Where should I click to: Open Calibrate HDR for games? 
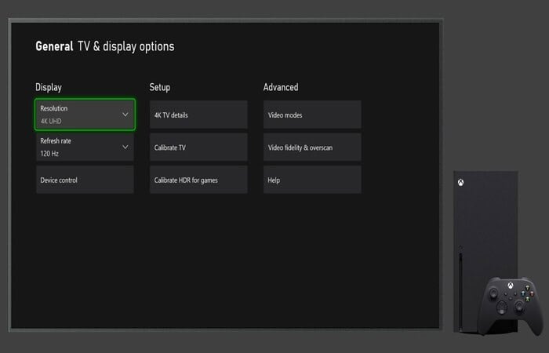click(198, 180)
